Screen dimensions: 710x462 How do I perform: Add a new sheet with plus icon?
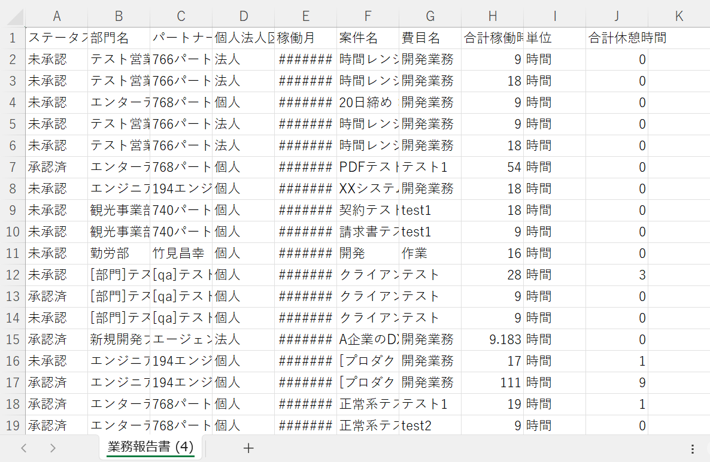(x=248, y=448)
